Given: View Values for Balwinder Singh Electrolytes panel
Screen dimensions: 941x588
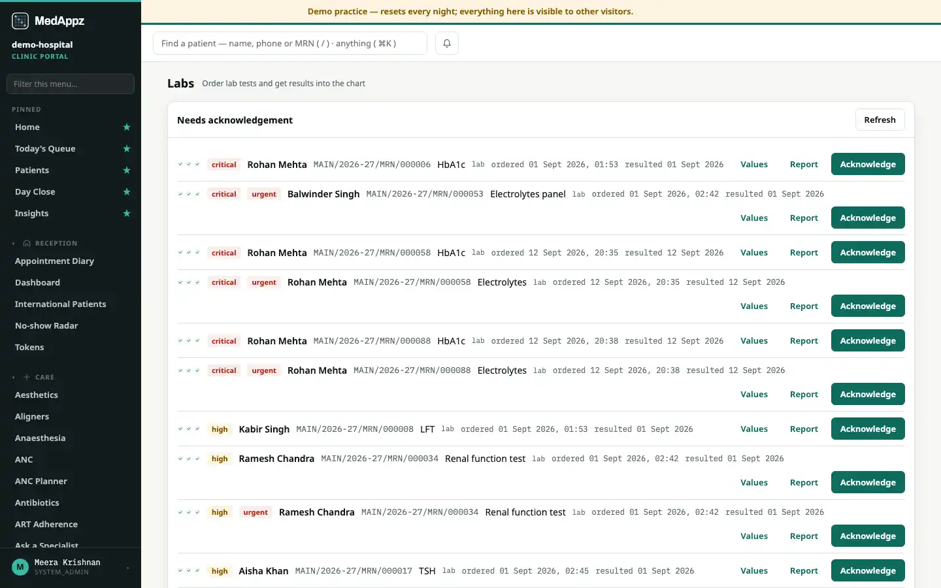Looking at the screenshot, I should click(x=754, y=218).
